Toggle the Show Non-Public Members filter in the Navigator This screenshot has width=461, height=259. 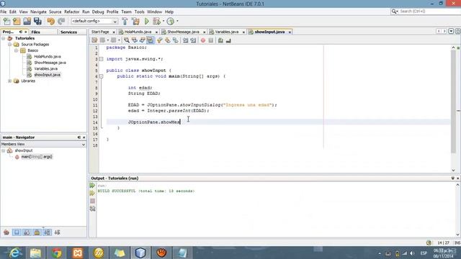coord(37,232)
